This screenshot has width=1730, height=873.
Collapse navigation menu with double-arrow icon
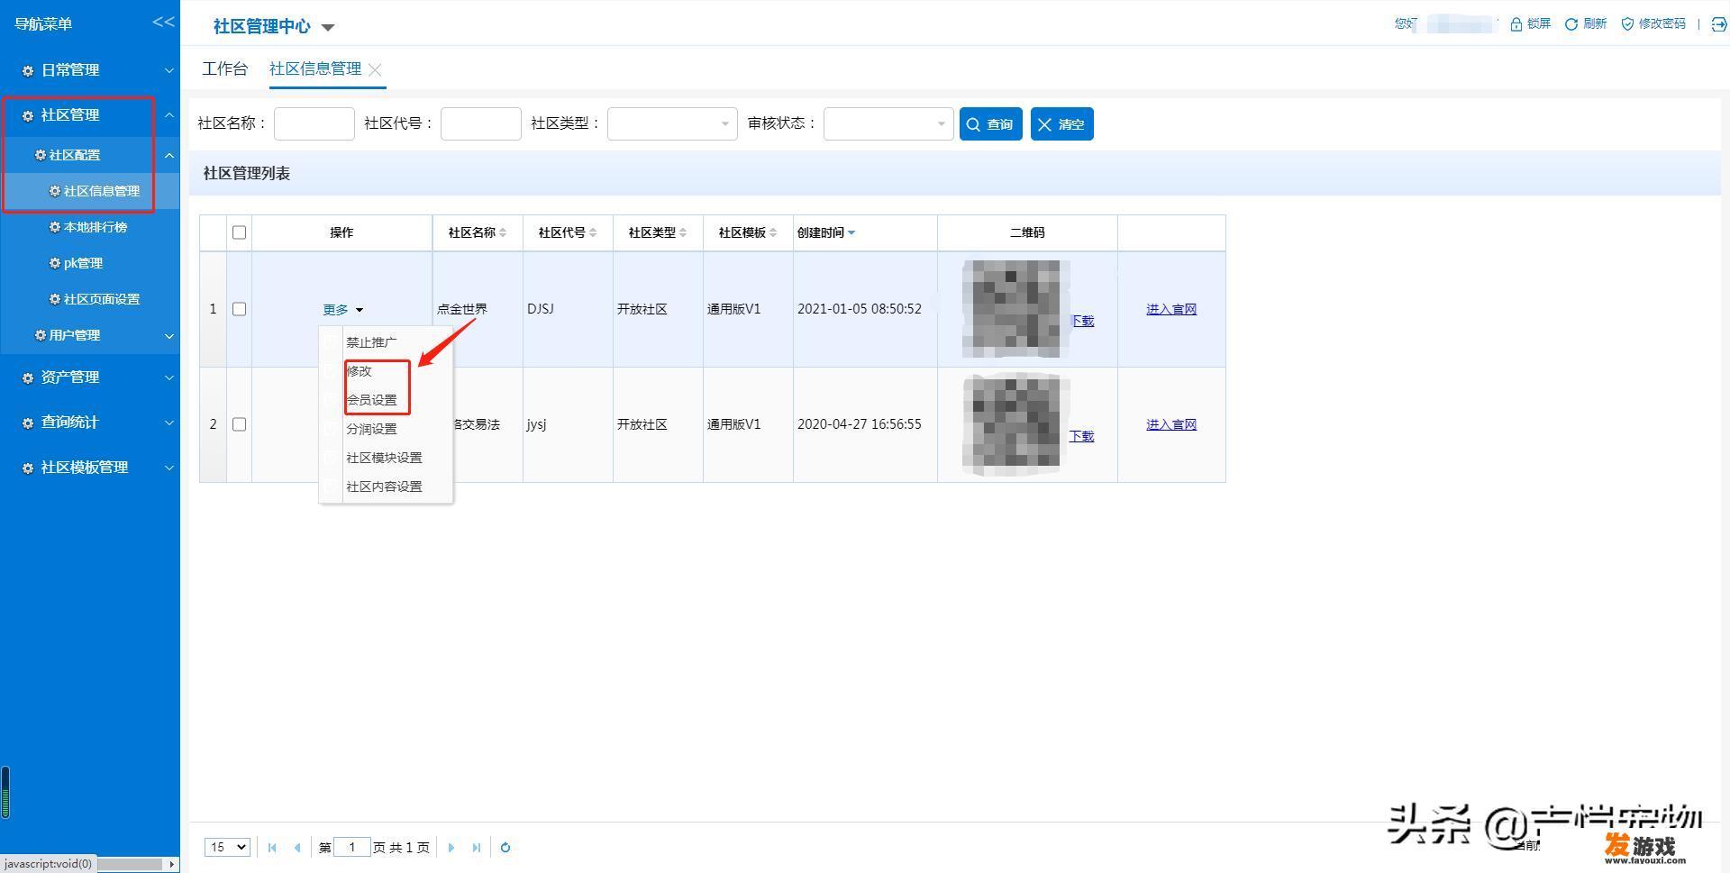(x=163, y=23)
